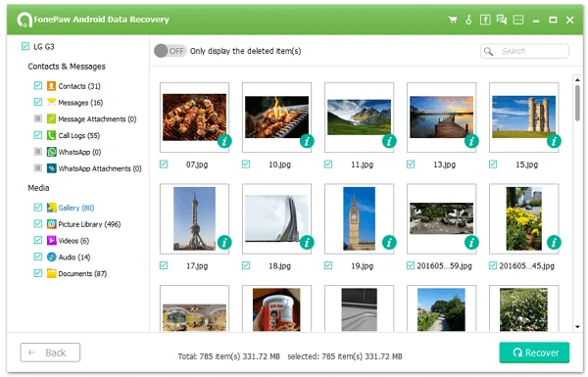Uncheck the Messages (16) checkbox
Screen dimensions: 588x377
[38, 102]
